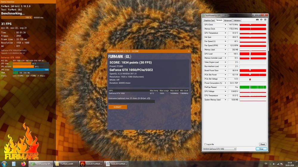Open the Hot Spot sensor dropdown
Viewport: 298px width, 167px height.
coord(225,37)
